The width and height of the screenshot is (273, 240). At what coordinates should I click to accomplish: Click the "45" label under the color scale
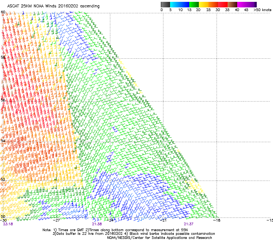pyautogui.click(x=246, y=10)
